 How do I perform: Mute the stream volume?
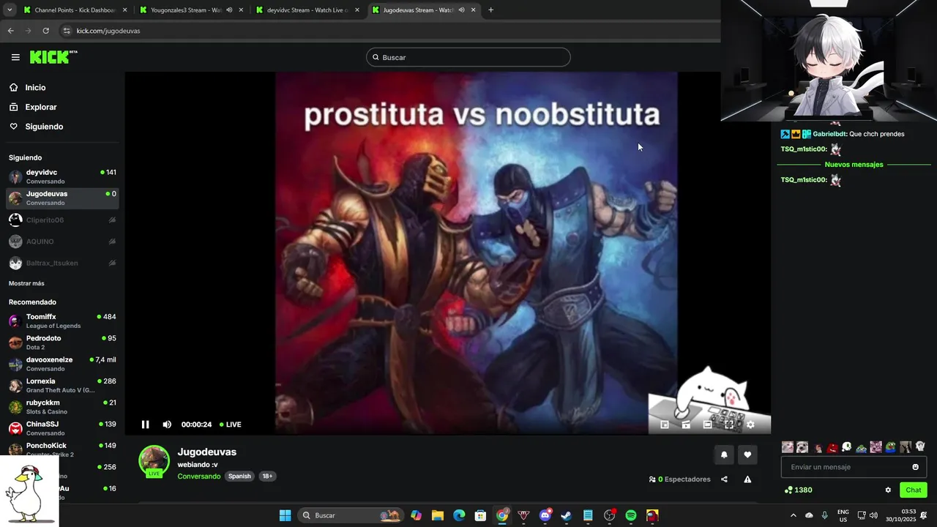(x=167, y=425)
